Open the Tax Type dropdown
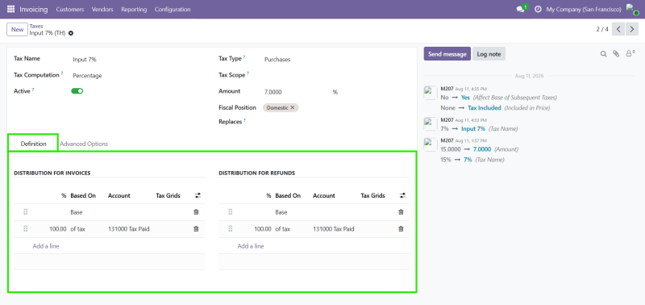The image size is (645, 305). 336,59
